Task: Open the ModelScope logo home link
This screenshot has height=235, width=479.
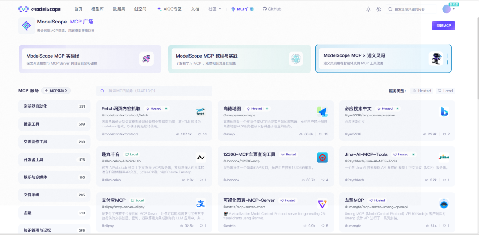Action: click(39, 9)
